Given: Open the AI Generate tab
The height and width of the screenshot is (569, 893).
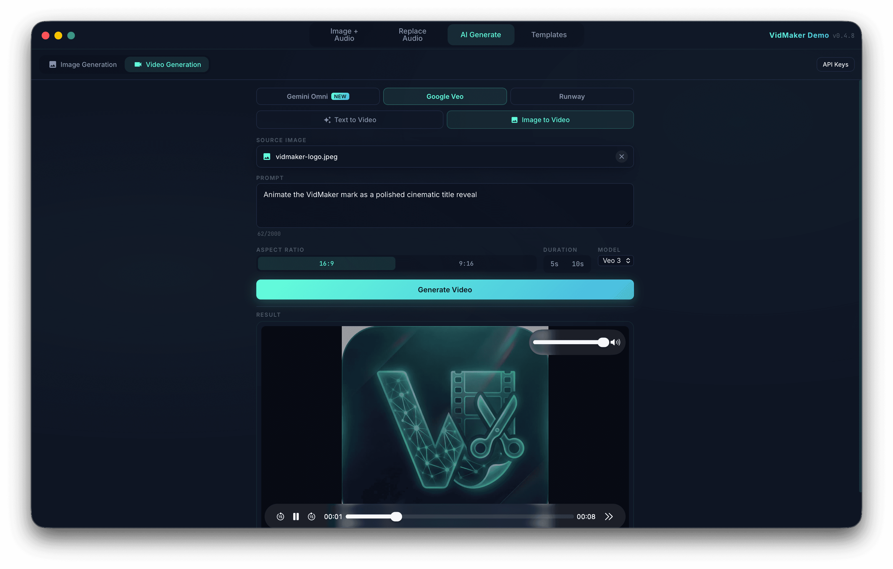Looking at the screenshot, I should pos(481,35).
